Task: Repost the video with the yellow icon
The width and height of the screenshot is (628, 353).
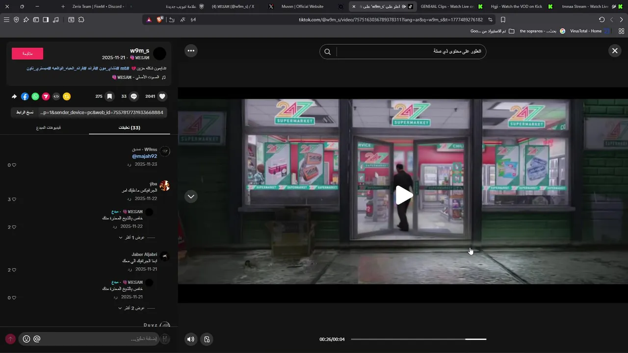Action: pyautogui.click(x=67, y=97)
